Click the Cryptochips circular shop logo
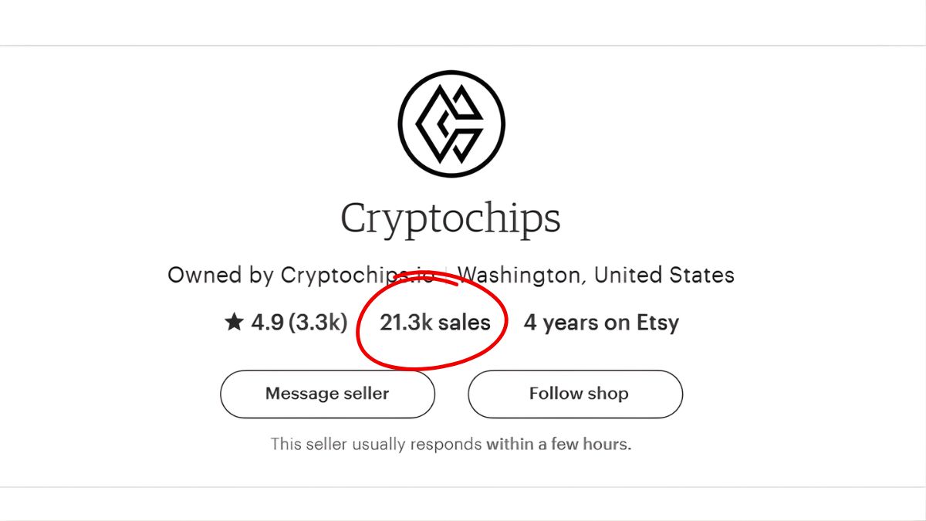The width and height of the screenshot is (926, 521). pyautogui.click(x=451, y=123)
